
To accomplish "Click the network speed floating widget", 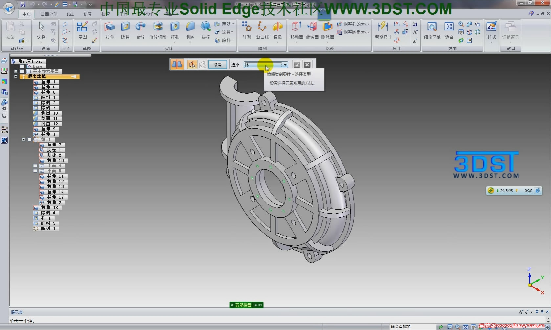I will (x=514, y=191).
